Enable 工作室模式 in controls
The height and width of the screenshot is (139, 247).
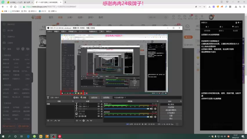pyautogui.click(x=171, y=113)
